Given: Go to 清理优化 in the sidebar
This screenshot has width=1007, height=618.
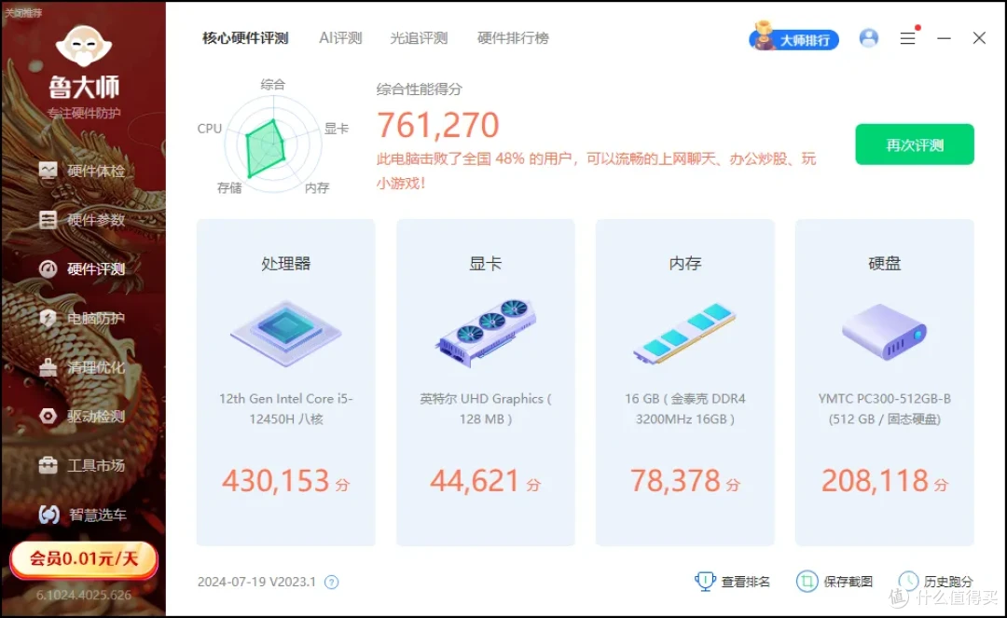Looking at the screenshot, I should point(82,367).
